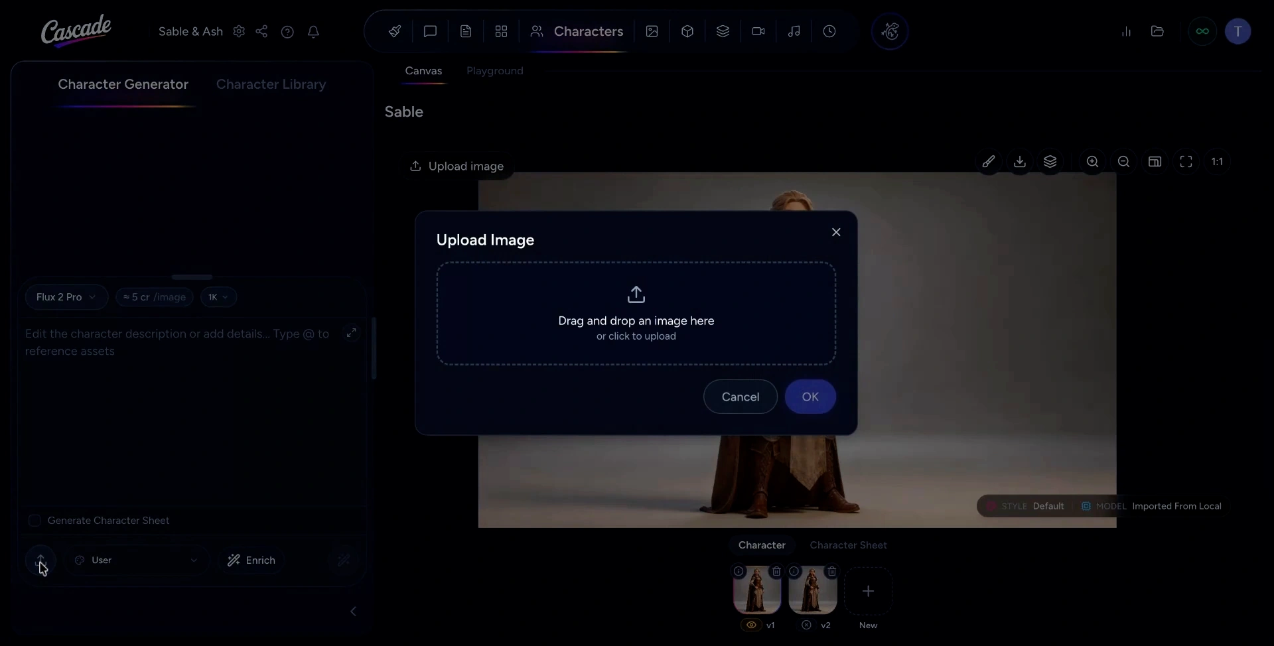Viewport: 1274px width, 646px height.
Task: Click the drag and drop upload zone
Action: coord(636,313)
